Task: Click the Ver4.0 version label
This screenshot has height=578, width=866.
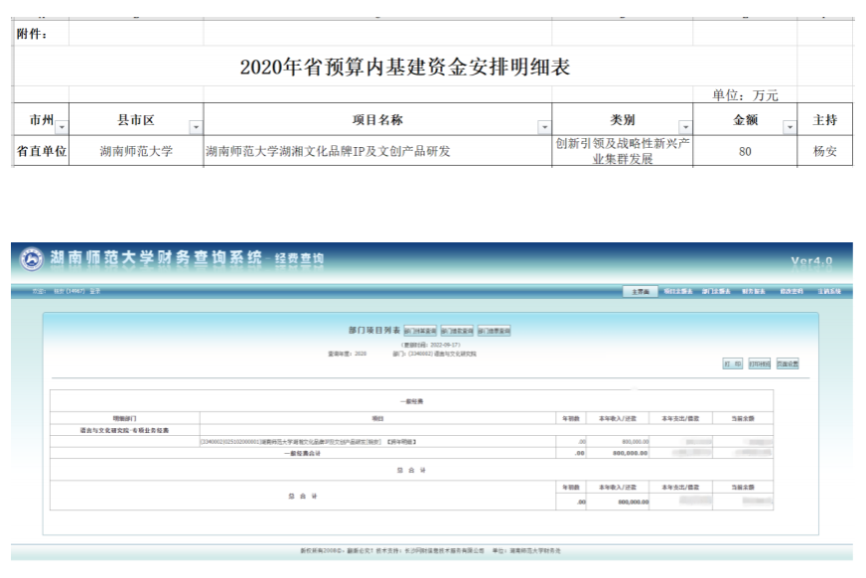Action: [811, 261]
